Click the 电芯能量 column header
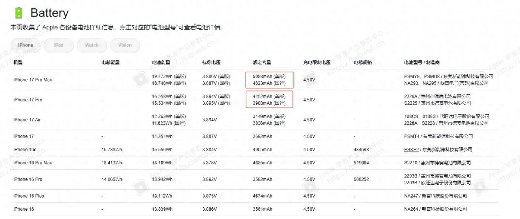The height and width of the screenshot is (219, 520). [x=111, y=63]
